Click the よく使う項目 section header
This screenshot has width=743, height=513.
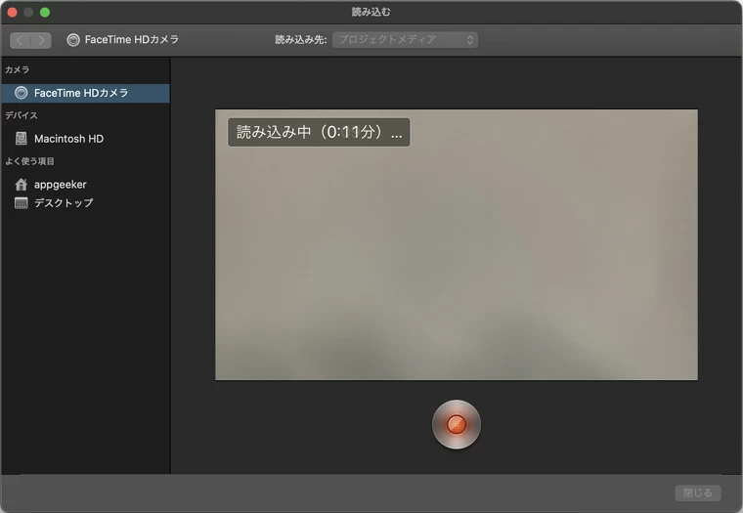(29, 161)
